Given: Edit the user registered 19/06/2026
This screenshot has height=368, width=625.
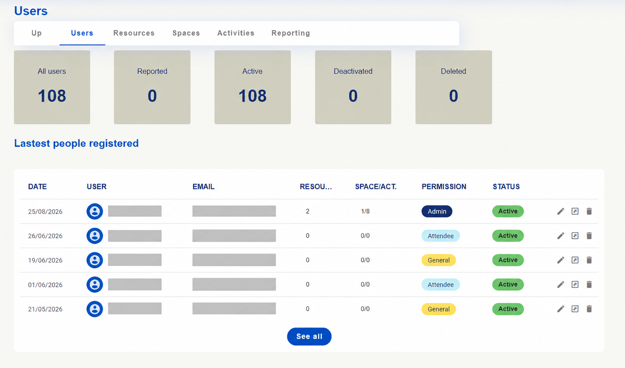Looking at the screenshot, I should pyautogui.click(x=560, y=260).
